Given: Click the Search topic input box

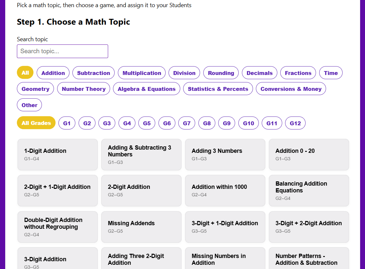Looking at the screenshot, I should tap(62, 51).
